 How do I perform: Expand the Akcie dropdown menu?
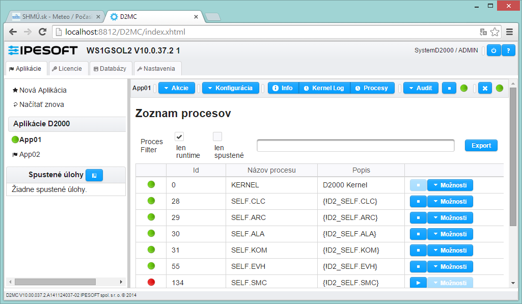[176, 88]
